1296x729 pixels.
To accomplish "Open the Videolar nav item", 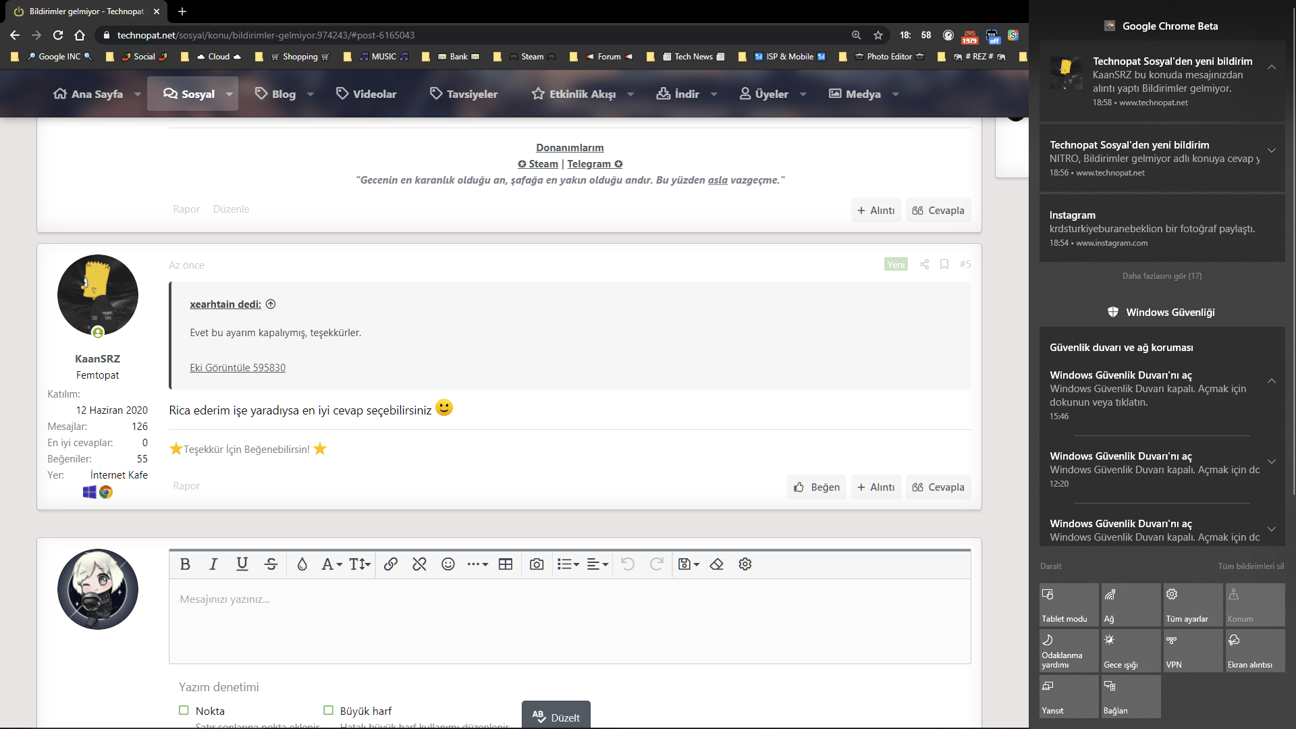I will coord(367,94).
